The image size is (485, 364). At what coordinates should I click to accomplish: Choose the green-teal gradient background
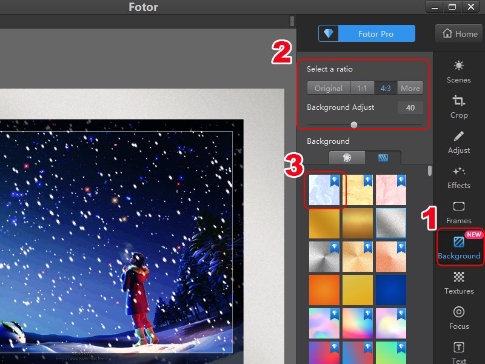pos(391,353)
